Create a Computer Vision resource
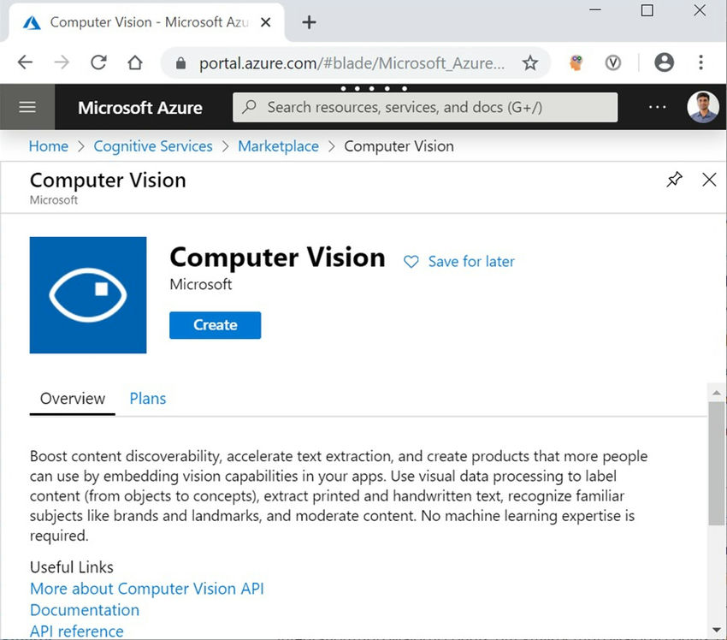Image resolution: width=727 pixels, height=640 pixels. click(x=215, y=325)
